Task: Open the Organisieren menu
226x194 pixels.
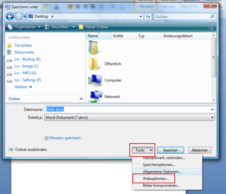Action: (x=24, y=27)
